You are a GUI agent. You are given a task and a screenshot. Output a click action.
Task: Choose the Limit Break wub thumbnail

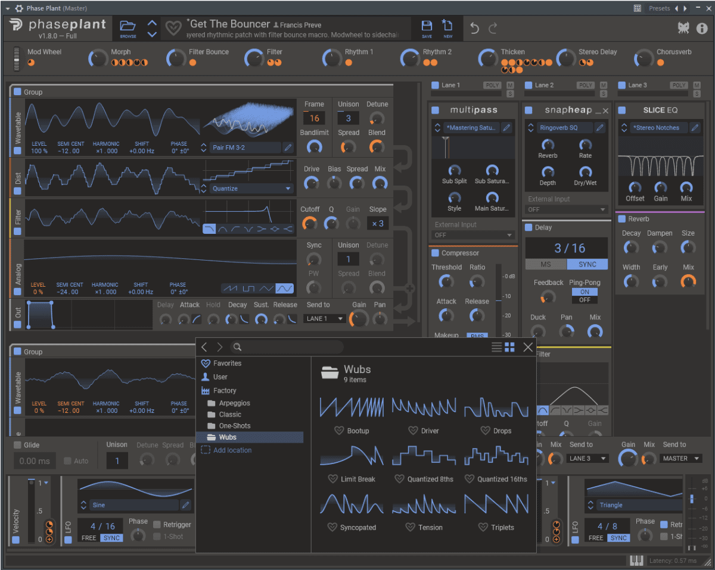point(351,456)
